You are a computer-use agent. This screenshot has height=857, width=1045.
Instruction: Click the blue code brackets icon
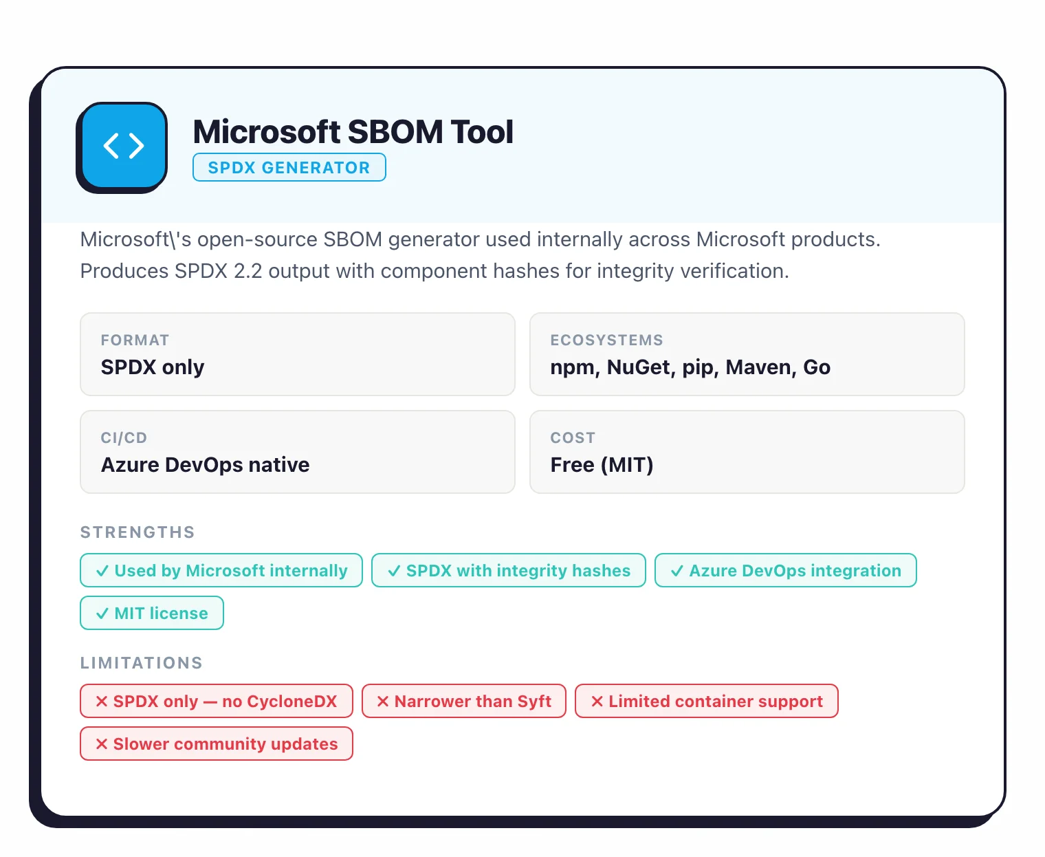(x=122, y=145)
